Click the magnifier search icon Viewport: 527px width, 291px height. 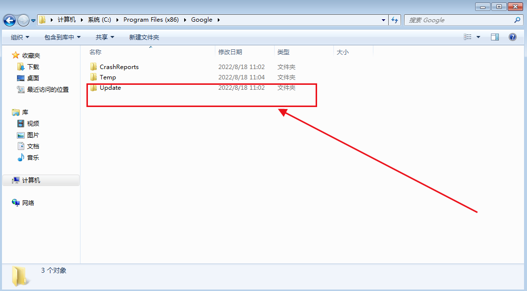pos(517,20)
